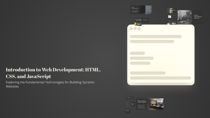Open the small slide with white chart image
Viewport: 210px width, 118px height.
[x=172, y=16]
